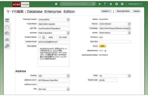Switch to the lead summary tab icon
Image resolution: width=148 pixels, height=96 pixels.
pyautogui.click(x=7, y=20)
